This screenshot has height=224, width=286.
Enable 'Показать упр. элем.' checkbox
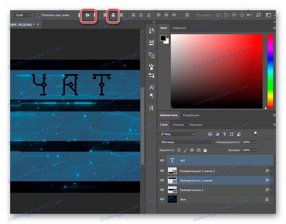pos(39,15)
